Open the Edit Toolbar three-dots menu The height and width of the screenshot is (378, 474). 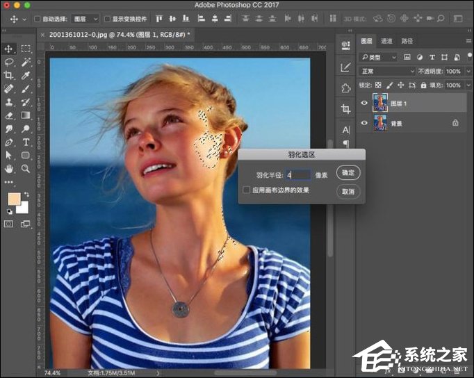pyautogui.click(x=8, y=182)
